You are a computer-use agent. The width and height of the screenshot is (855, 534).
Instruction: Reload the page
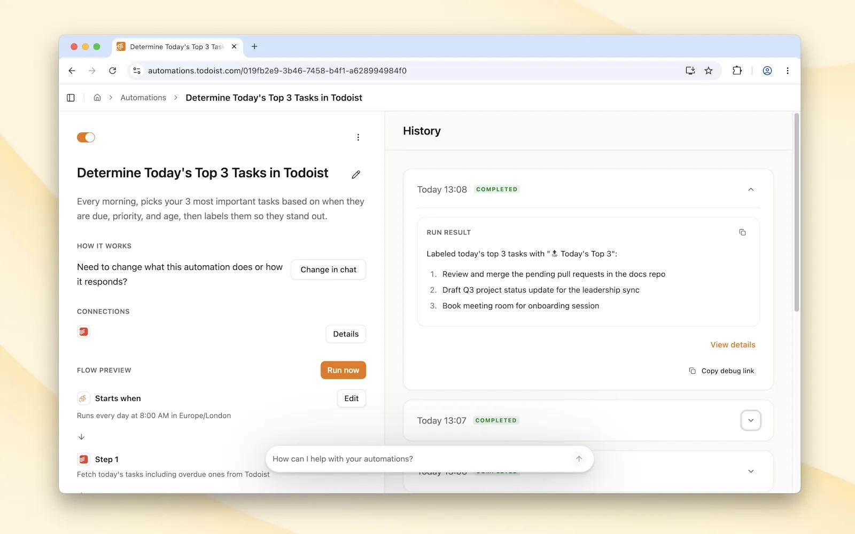(x=112, y=70)
